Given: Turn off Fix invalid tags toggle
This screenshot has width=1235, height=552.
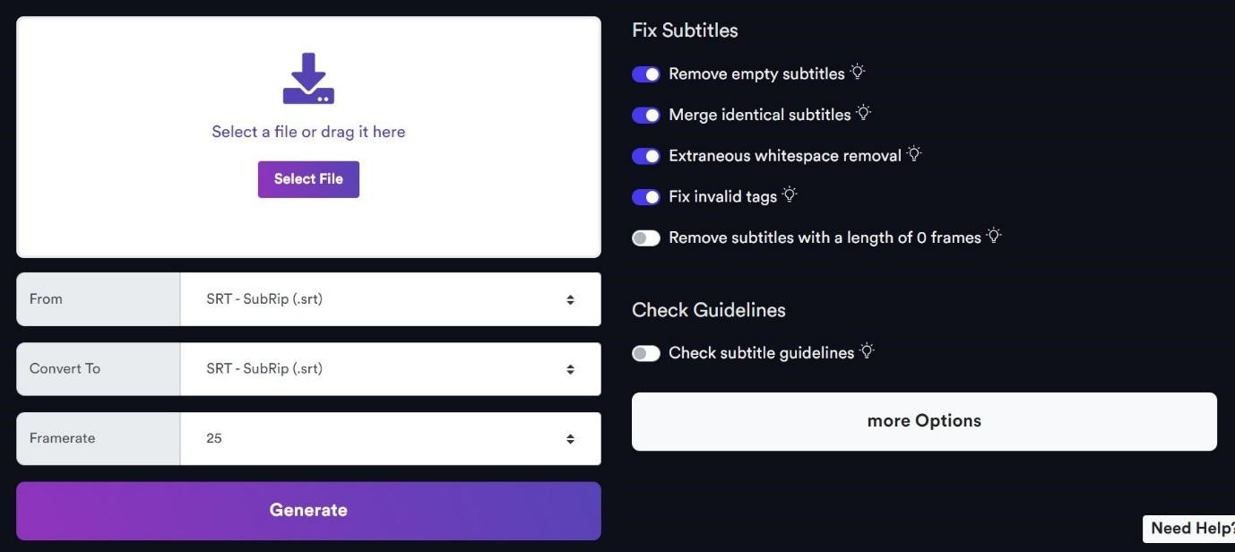Looking at the screenshot, I should click(x=646, y=197).
